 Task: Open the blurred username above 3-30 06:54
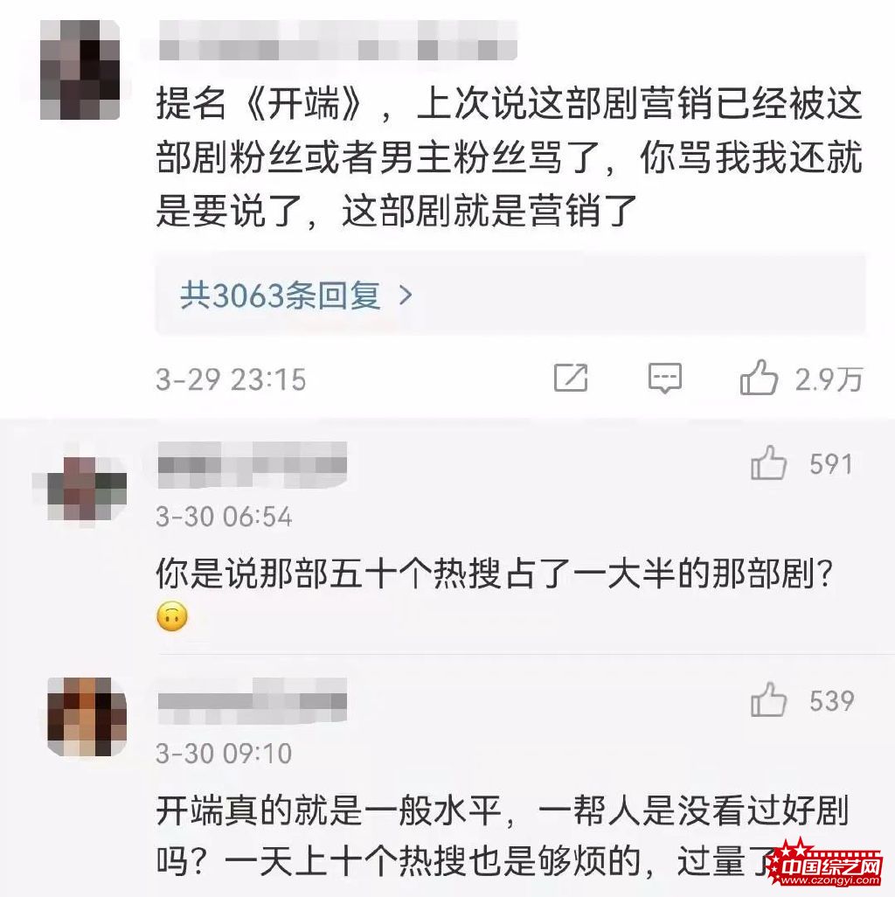coord(253,465)
